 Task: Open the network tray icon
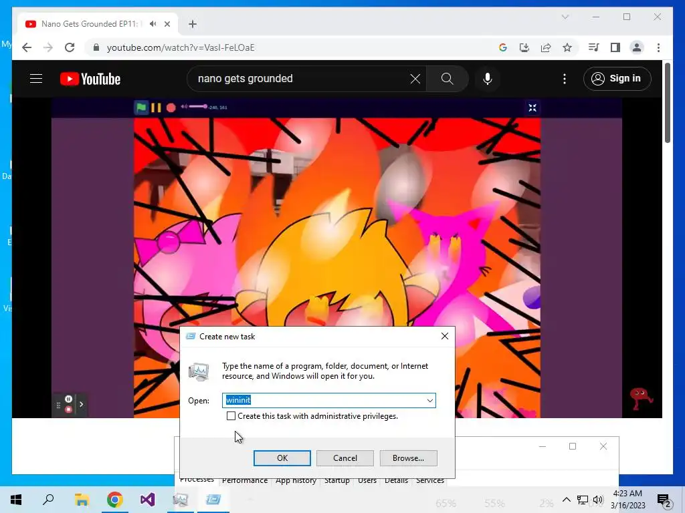583,500
